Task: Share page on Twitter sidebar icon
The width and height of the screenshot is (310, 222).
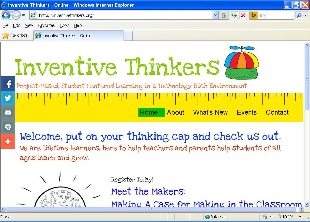Action: coord(8,98)
